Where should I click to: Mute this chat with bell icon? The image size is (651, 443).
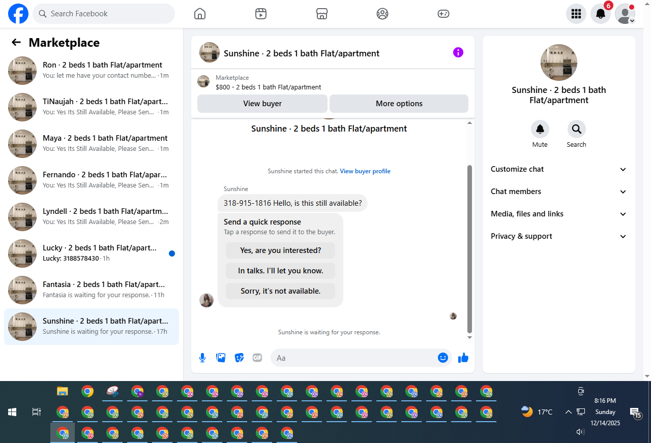point(540,130)
